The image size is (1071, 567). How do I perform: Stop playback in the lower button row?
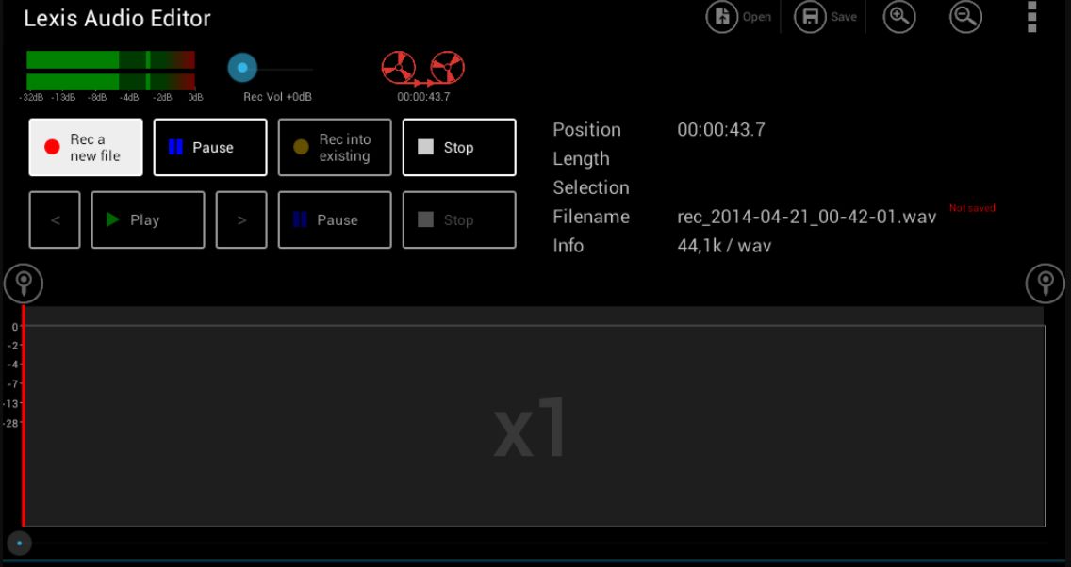click(x=459, y=219)
